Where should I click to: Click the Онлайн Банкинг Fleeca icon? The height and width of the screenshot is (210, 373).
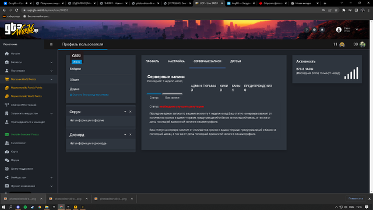tap(6, 135)
